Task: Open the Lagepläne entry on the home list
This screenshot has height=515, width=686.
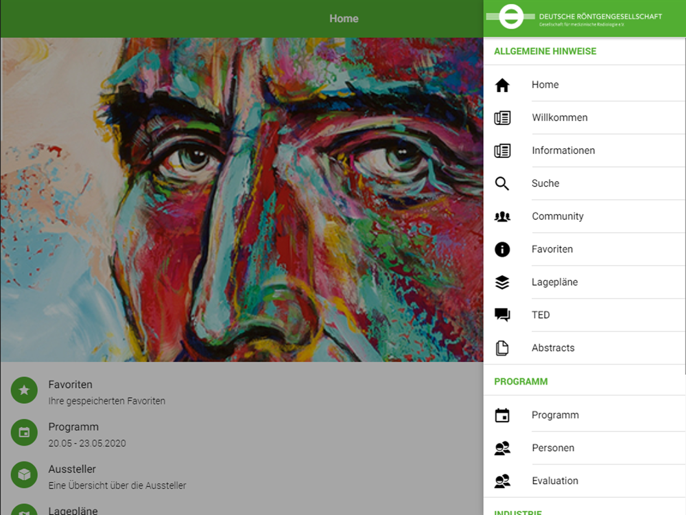Action: point(241,507)
